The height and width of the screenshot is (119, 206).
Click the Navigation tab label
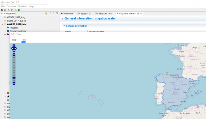point(9,14)
